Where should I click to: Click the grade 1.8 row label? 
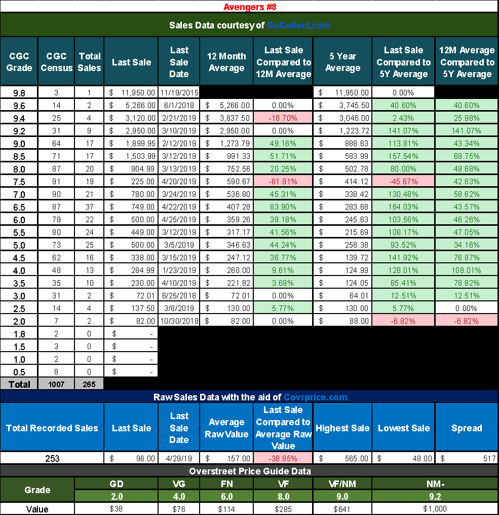coord(19,334)
